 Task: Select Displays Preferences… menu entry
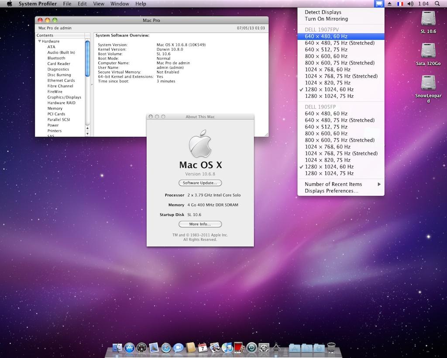pyautogui.click(x=331, y=191)
